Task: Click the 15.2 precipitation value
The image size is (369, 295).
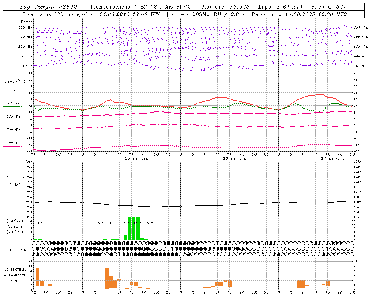Action: coord(138,223)
